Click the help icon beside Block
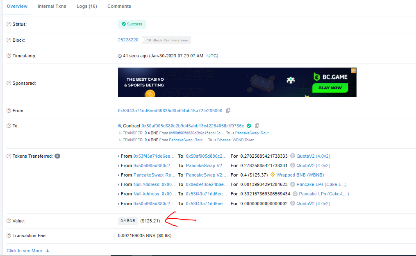 tap(9, 40)
